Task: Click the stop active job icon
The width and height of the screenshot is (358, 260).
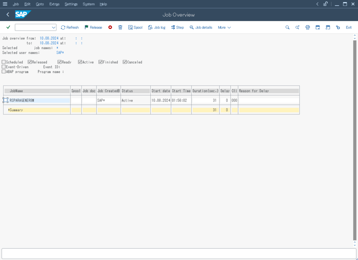Action: pyautogui.click(x=110, y=27)
